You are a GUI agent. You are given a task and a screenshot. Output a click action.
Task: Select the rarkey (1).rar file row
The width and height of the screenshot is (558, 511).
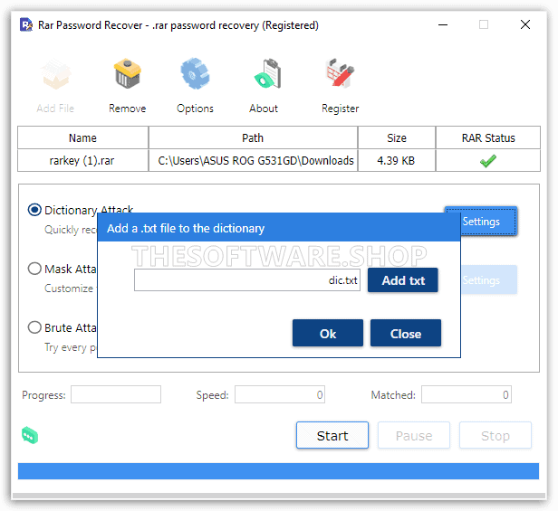[x=82, y=161]
